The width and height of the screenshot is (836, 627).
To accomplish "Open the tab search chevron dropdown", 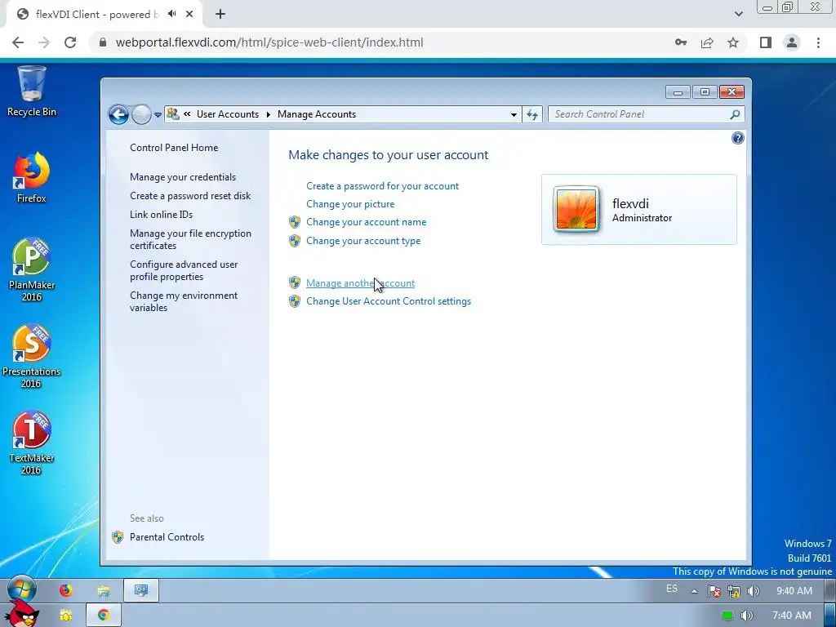I will coord(738,14).
